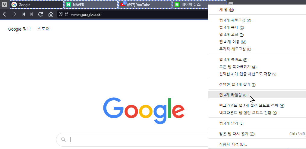
Task: Choose 닫은 탭 다시 열기 (O)
Action: (x=257, y=134)
